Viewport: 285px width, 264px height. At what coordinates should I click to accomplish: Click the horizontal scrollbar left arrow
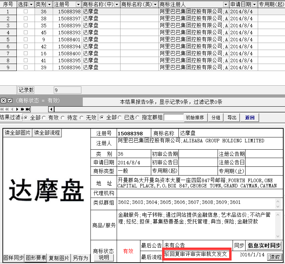tap(51, 109)
